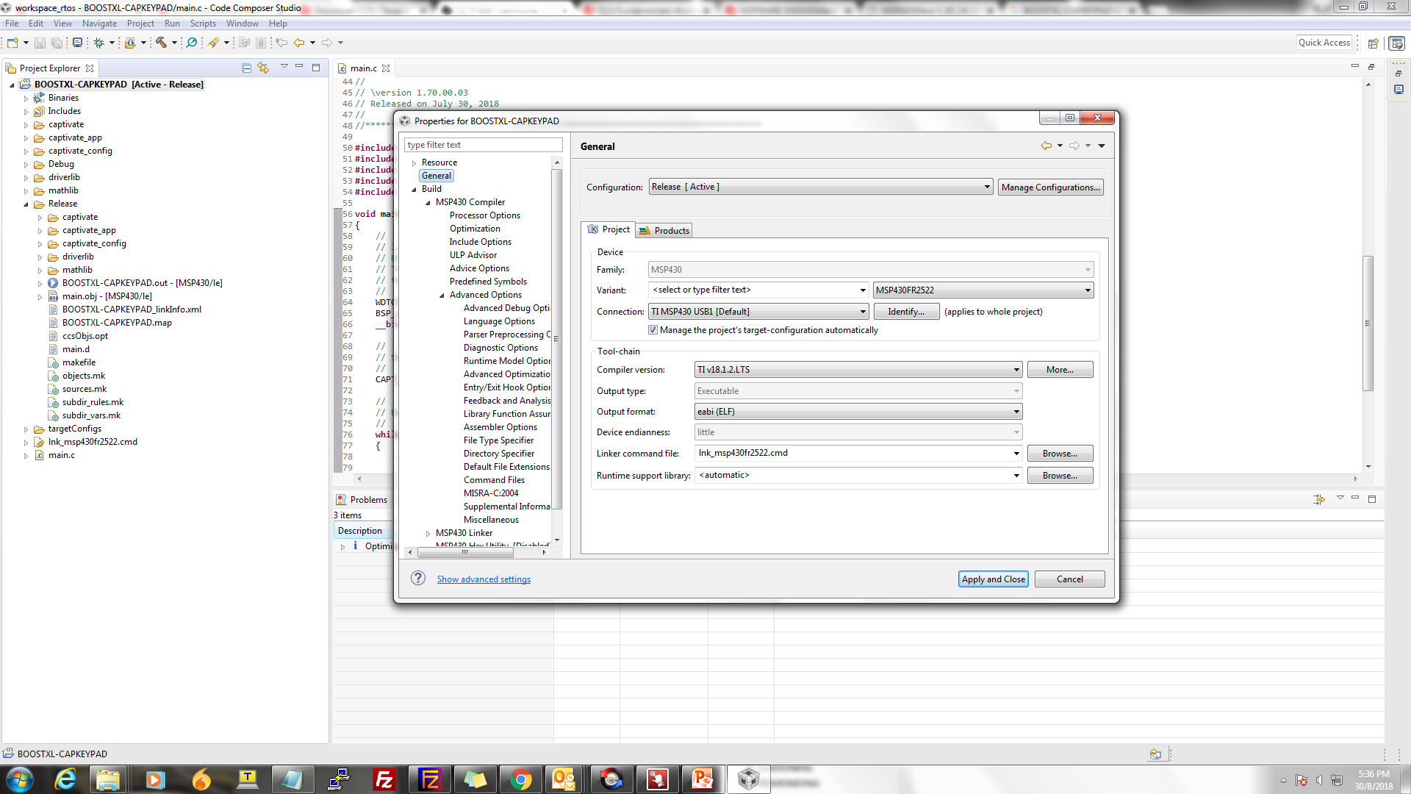Collapse the Release folder in Project Explorer
The width and height of the screenshot is (1411, 794).
[x=26, y=204]
